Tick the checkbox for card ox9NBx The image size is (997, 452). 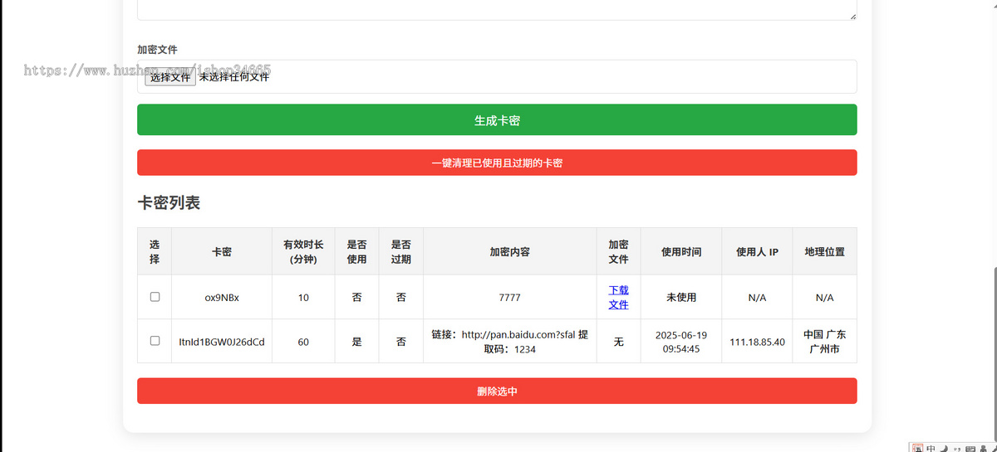155,297
